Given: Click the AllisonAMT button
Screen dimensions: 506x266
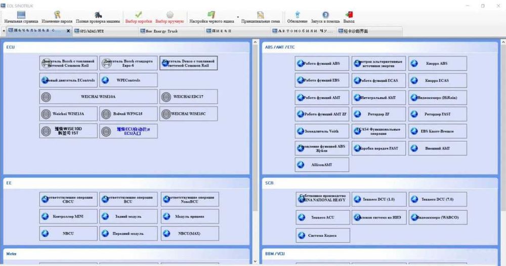Looking at the screenshot, I should [x=322, y=165].
